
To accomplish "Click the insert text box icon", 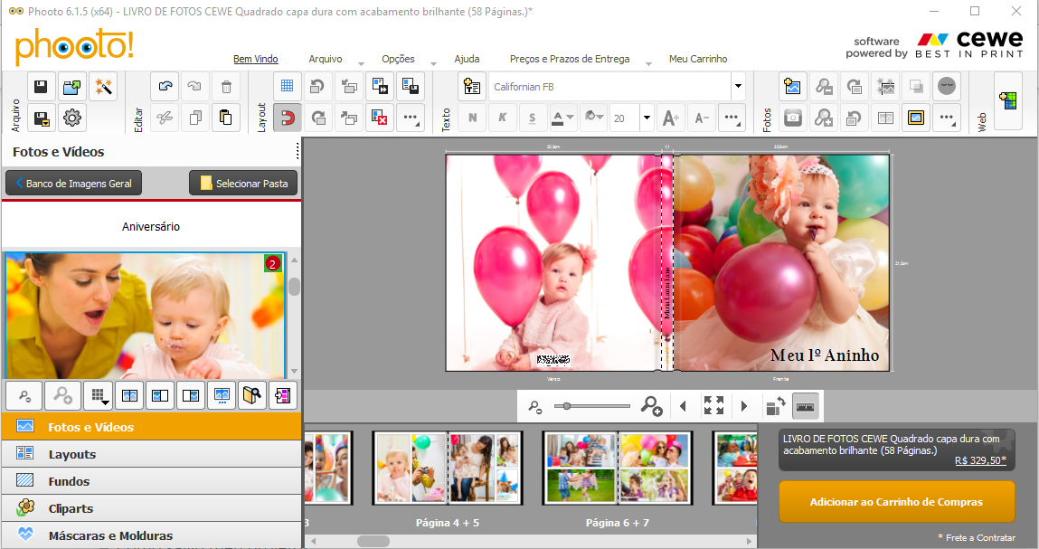I will (471, 87).
